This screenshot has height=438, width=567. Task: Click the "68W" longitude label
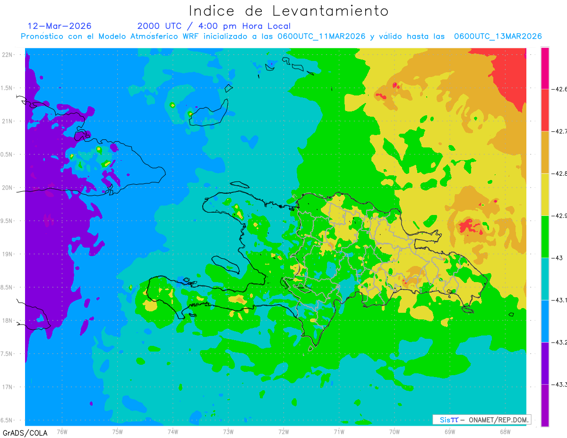505,431
